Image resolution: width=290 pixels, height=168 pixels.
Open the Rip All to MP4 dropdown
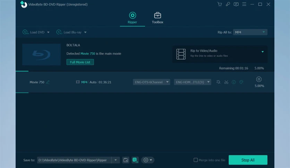point(250,32)
